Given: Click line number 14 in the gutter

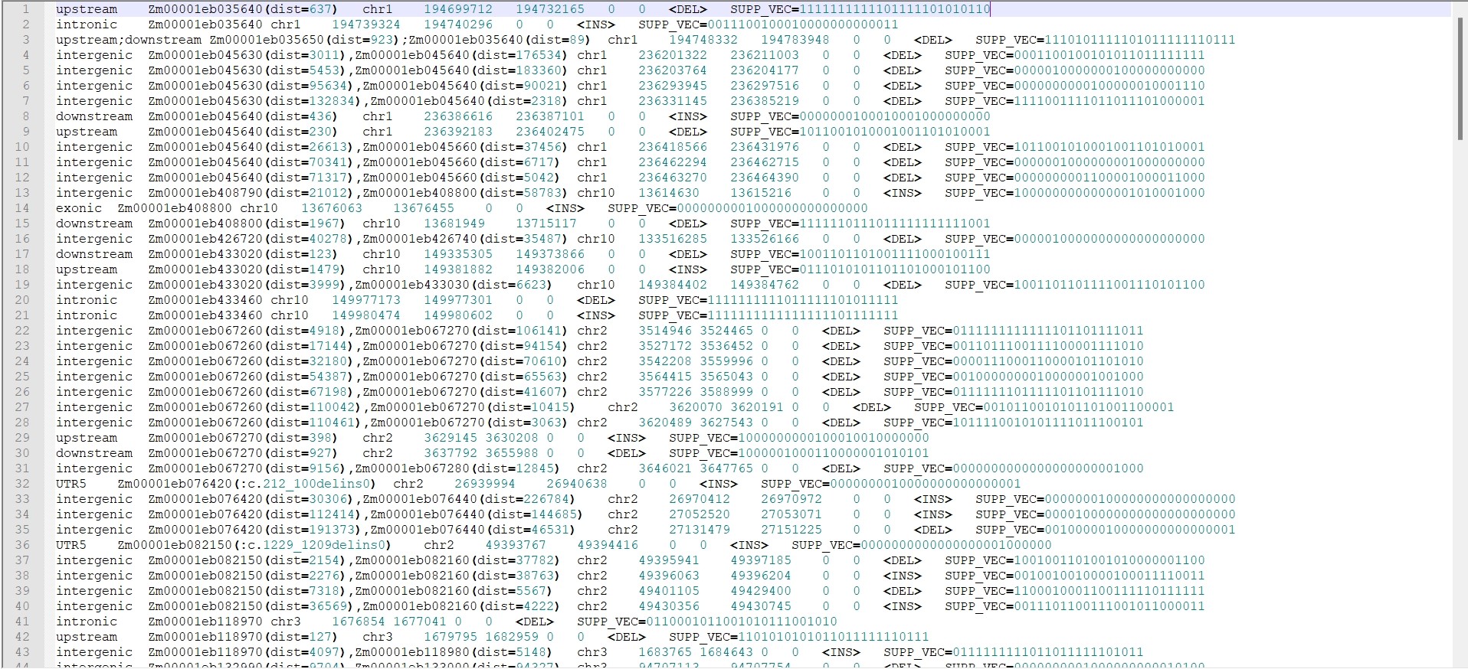Looking at the screenshot, I should pos(22,208).
